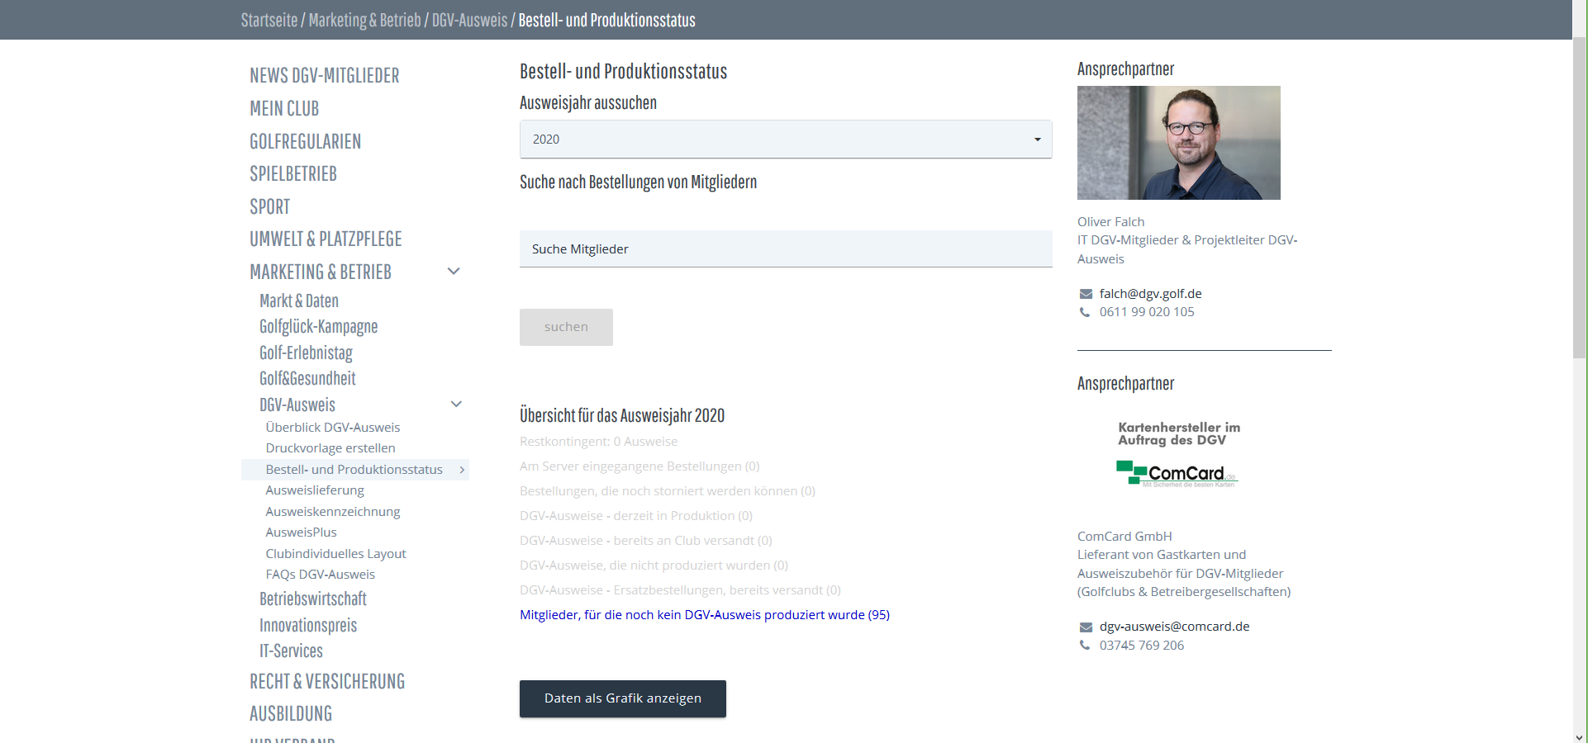Screen dimensions: 1588x743
Task: Open the link for members without produced DGV-Ausweis
Action: [704, 615]
